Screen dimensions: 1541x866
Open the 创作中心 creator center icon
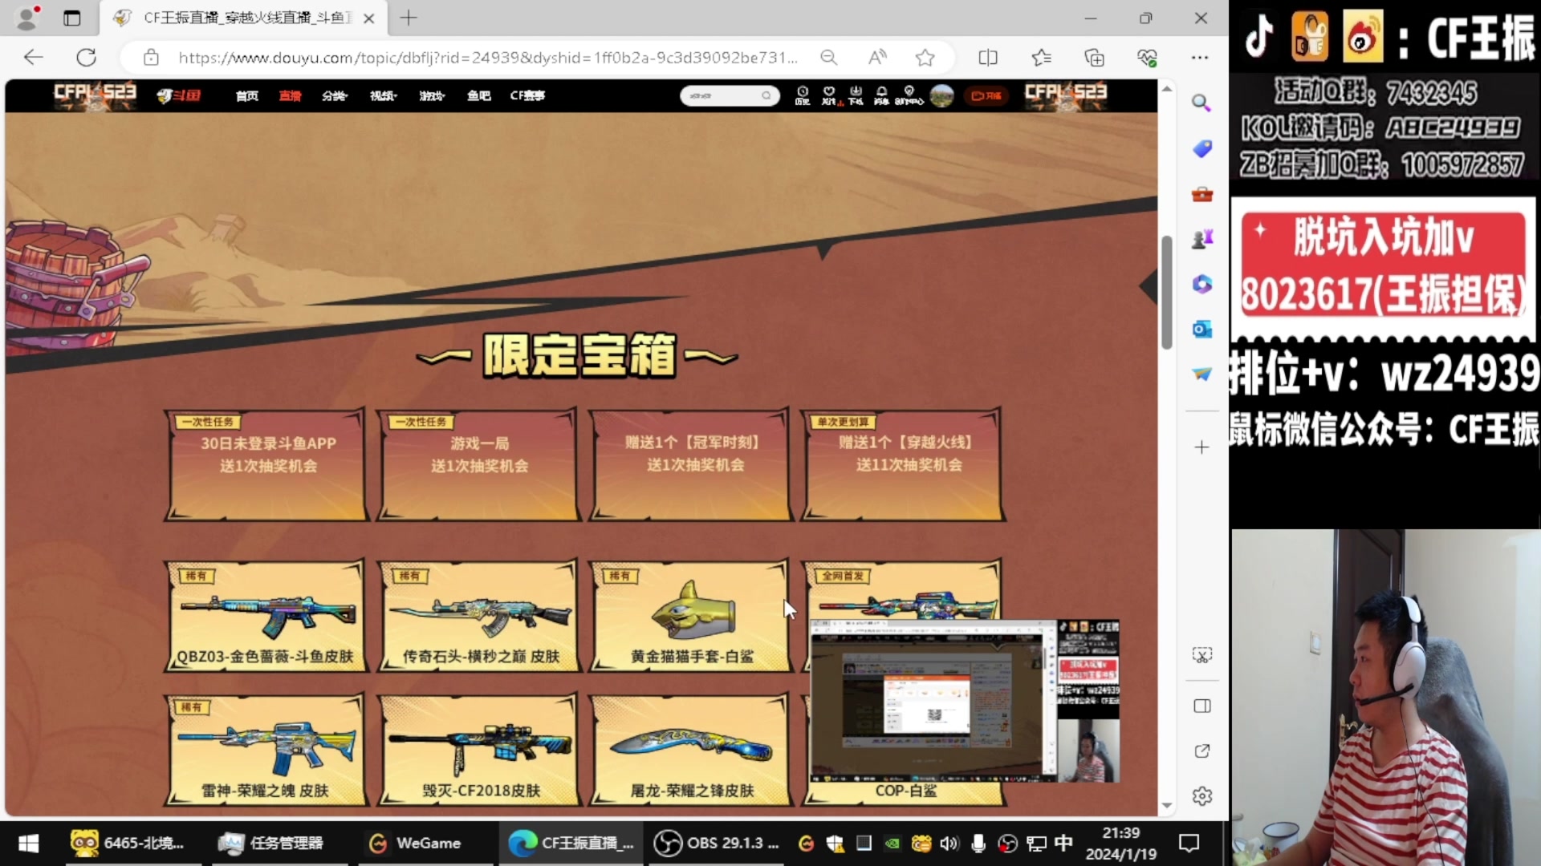(x=909, y=95)
